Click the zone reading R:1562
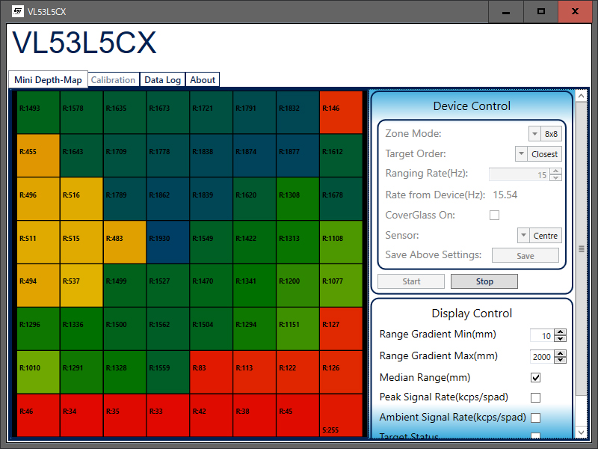Image resolution: width=598 pixels, height=449 pixels. [x=167, y=329]
